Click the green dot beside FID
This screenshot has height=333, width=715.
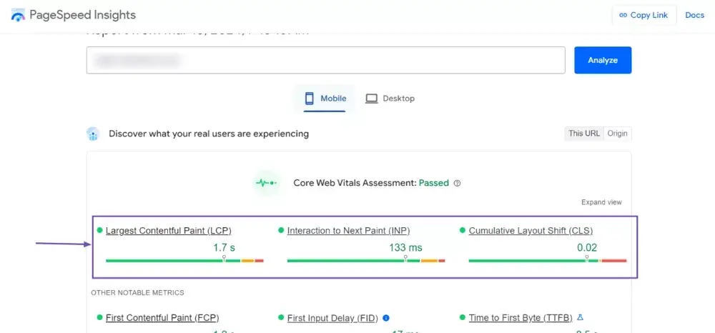[x=281, y=317]
